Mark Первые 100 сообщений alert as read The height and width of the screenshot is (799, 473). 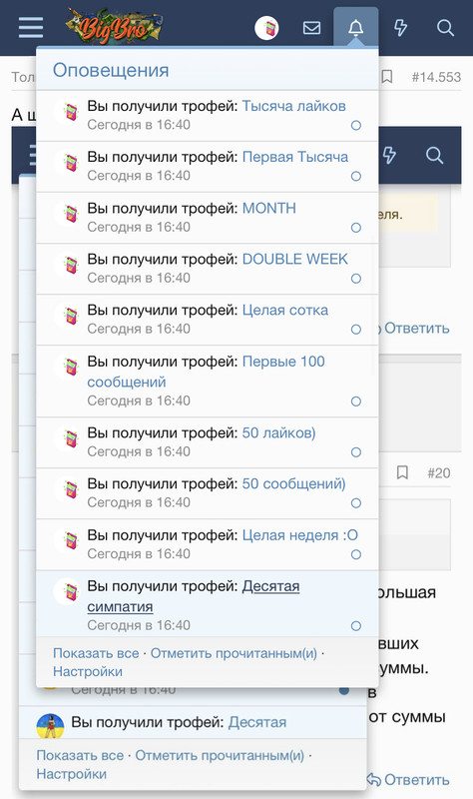click(356, 401)
